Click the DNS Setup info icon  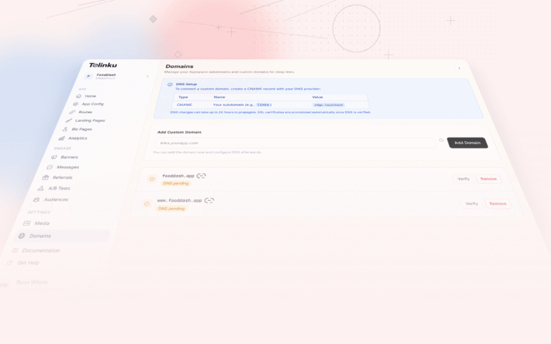click(170, 85)
